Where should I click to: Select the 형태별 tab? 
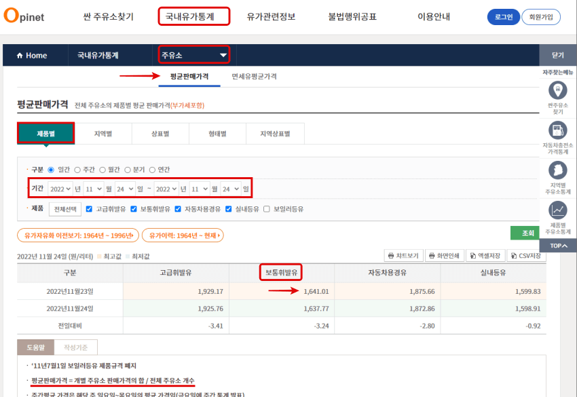pos(217,134)
